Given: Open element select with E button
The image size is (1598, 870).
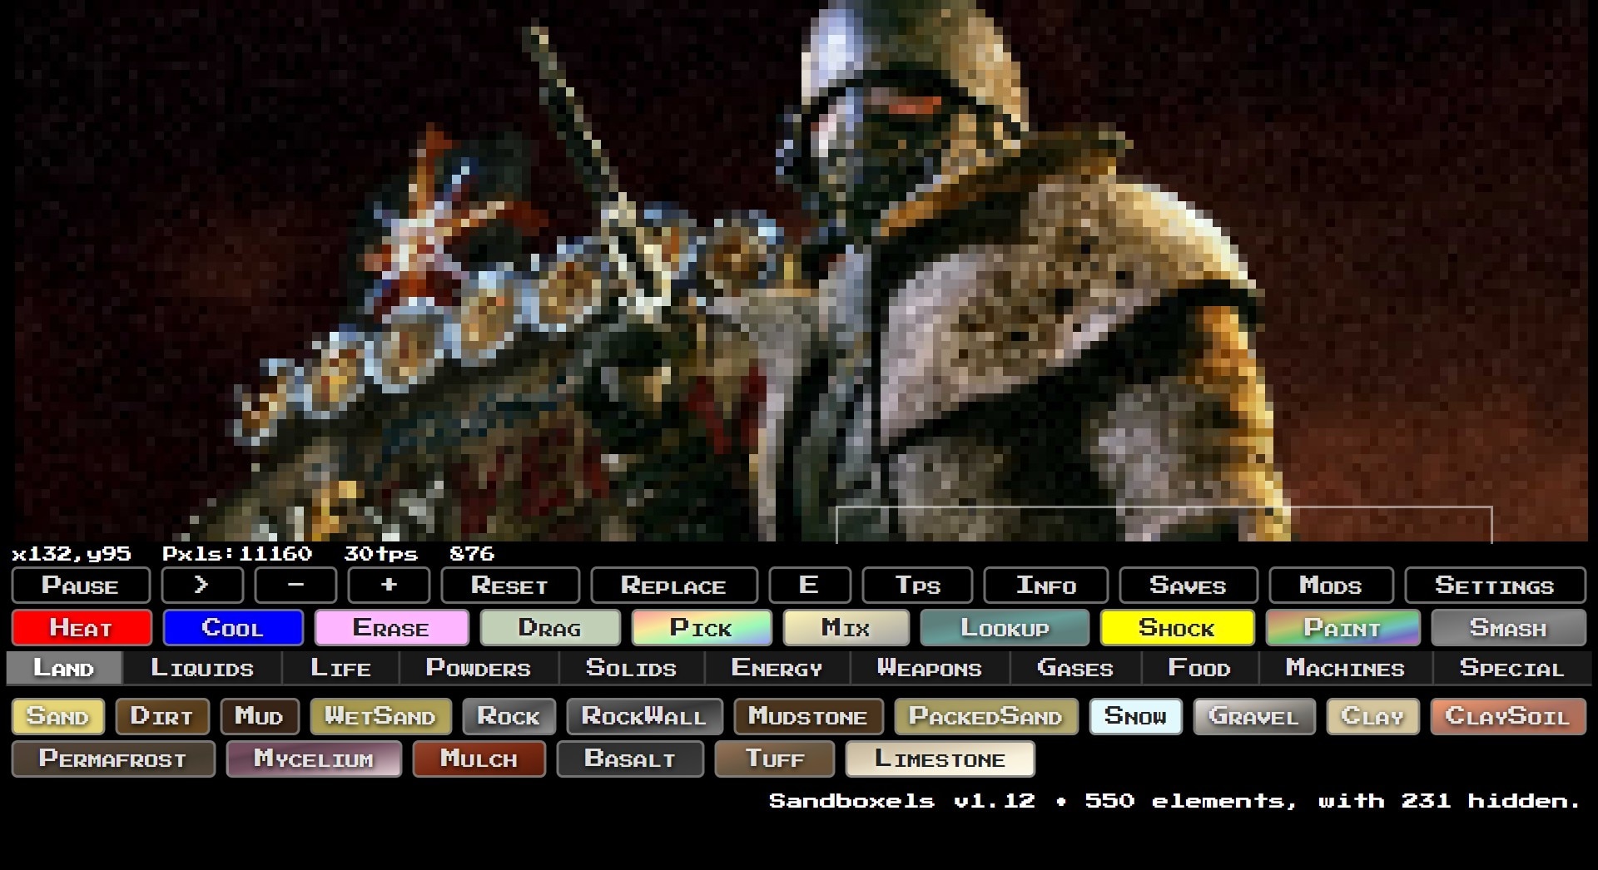Looking at the screenshot, I should click(x=809, y=586).
